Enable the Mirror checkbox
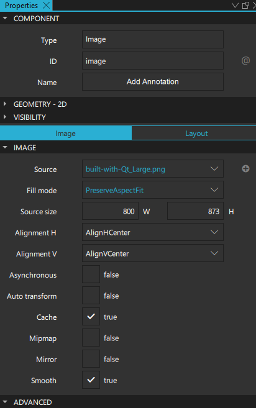The height and width of the screenshot is (408, 256). tap(91, 358)
